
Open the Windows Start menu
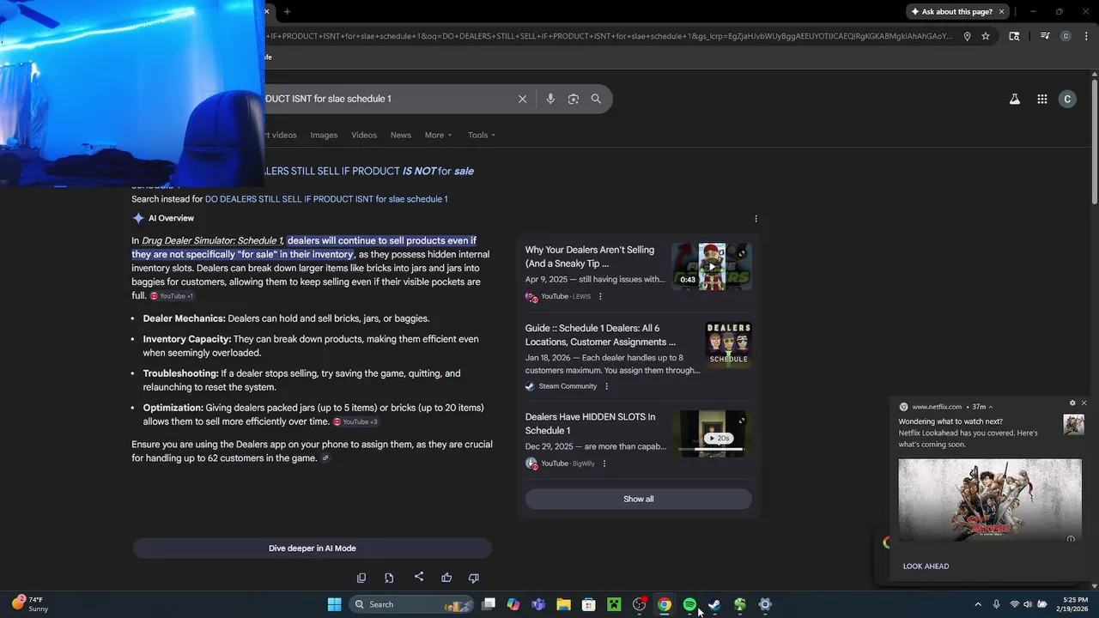(x=334, y=604)
